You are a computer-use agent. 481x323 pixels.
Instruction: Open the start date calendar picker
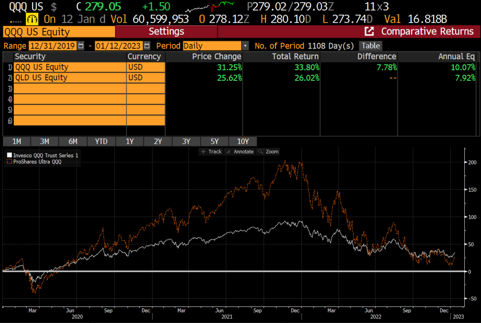tap(81, 46)
